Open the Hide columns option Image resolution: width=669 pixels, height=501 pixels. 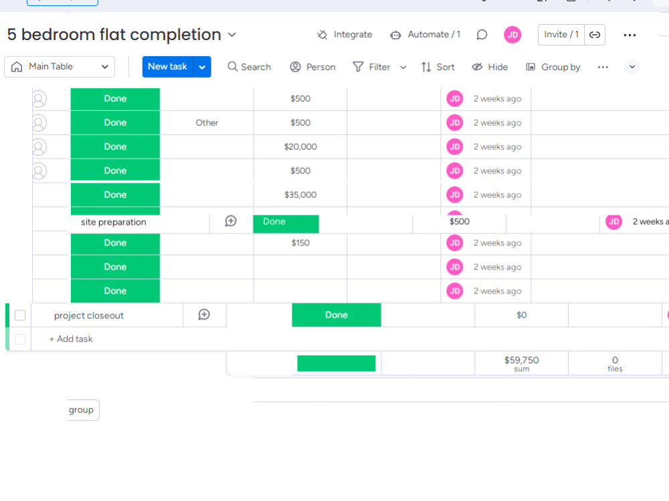(490, 67)
